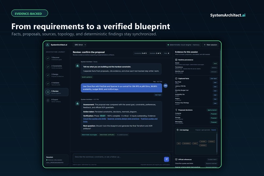Click the System Architect avatar on Assessment message
The height and width of the screenshot is (176, 264).
click(77, 104)
